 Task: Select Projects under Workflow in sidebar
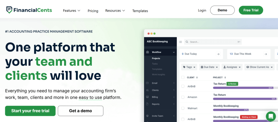[x=156, y=58]
